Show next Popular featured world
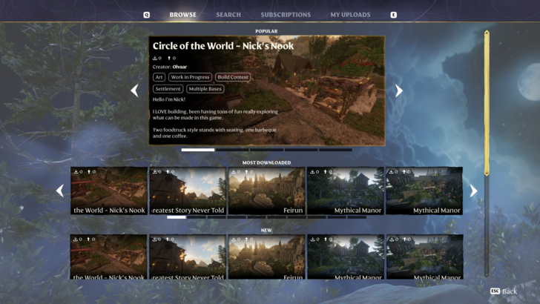Image resolution: width=540 pixels, height=304 pixels. pos(399,90)
